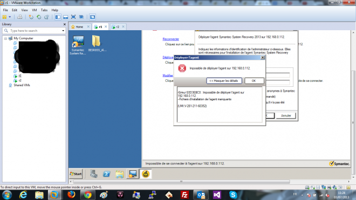Click the horizontal scrollbar below the VM view
The height and width of the screenshot is (200, 356).
pyautogui.click(x=181, y=181)
